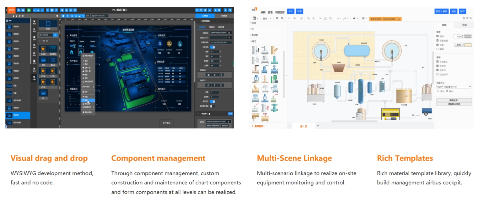This screenshot has width=484, height=208.
Task: Click the zoom in magnifier icon
Action: tap(277, 19)
